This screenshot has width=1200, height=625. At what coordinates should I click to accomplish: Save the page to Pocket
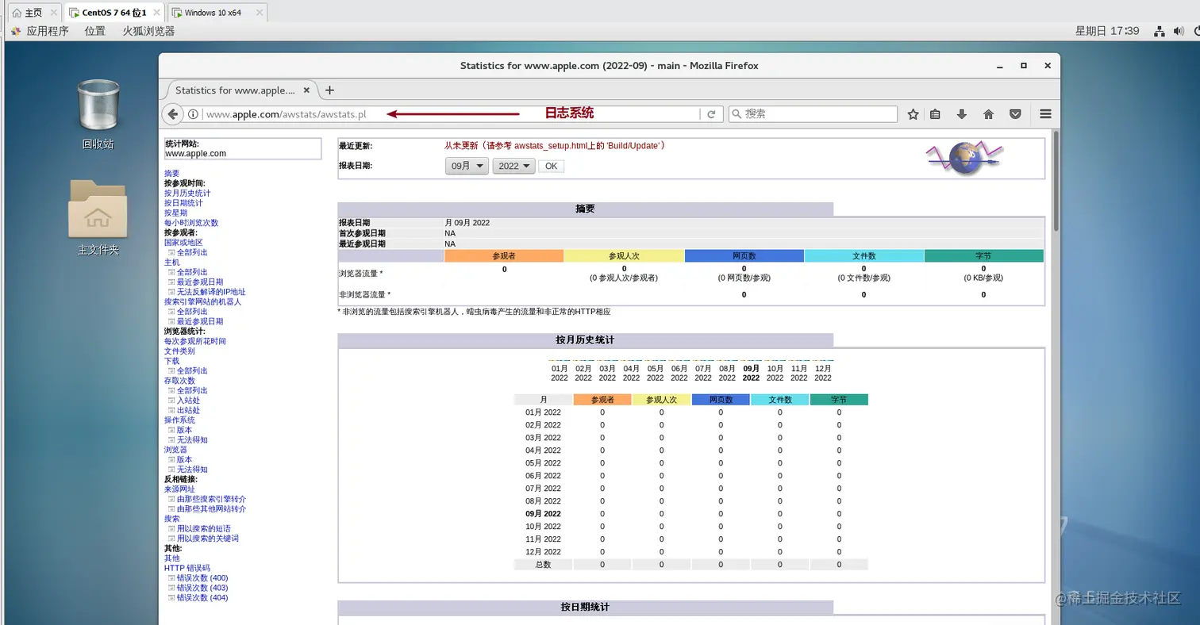coord(1016,114)
